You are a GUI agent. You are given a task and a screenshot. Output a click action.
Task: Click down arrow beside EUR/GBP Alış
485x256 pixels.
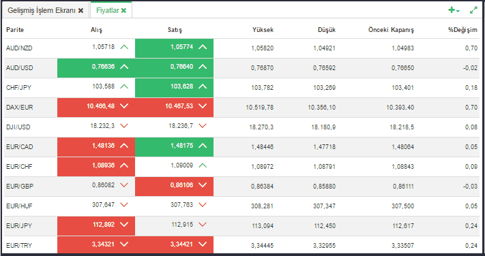pyautogui.click(x=124, y=185)
